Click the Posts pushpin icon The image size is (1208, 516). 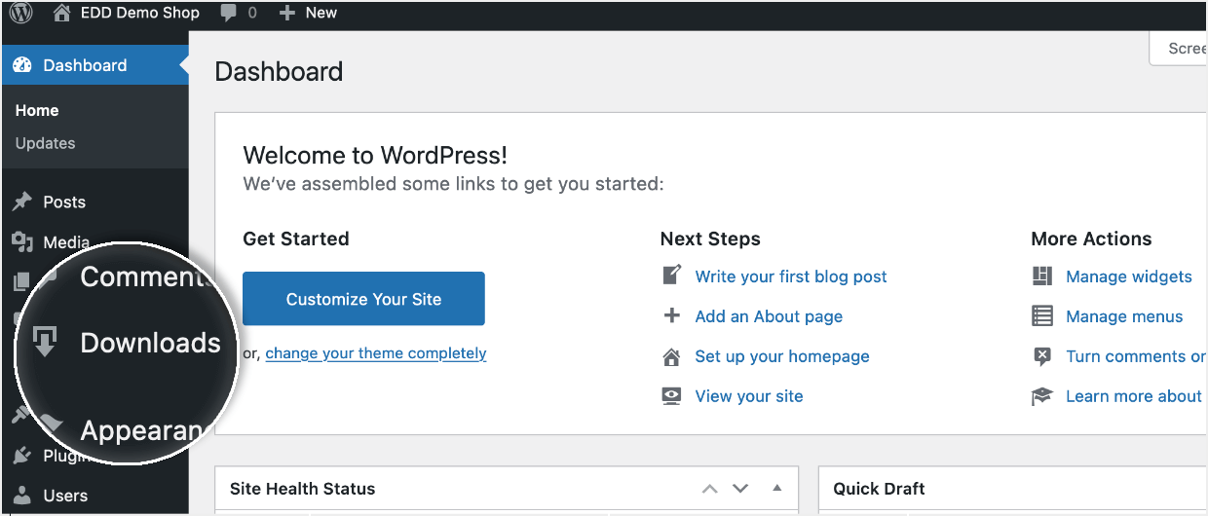[22, 202]
